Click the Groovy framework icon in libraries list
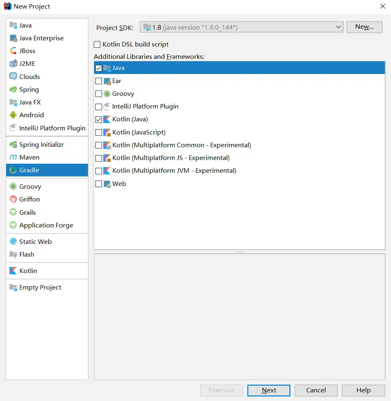 [107, 94]
